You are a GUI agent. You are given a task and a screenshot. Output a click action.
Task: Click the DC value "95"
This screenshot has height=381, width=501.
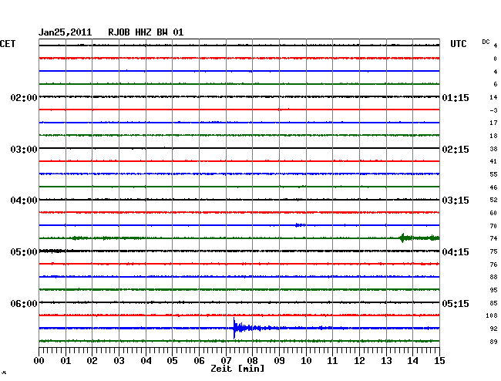click(493, 290)
